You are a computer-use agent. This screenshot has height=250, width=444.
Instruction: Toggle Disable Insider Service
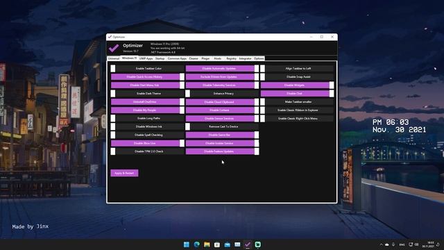(222, 143)
